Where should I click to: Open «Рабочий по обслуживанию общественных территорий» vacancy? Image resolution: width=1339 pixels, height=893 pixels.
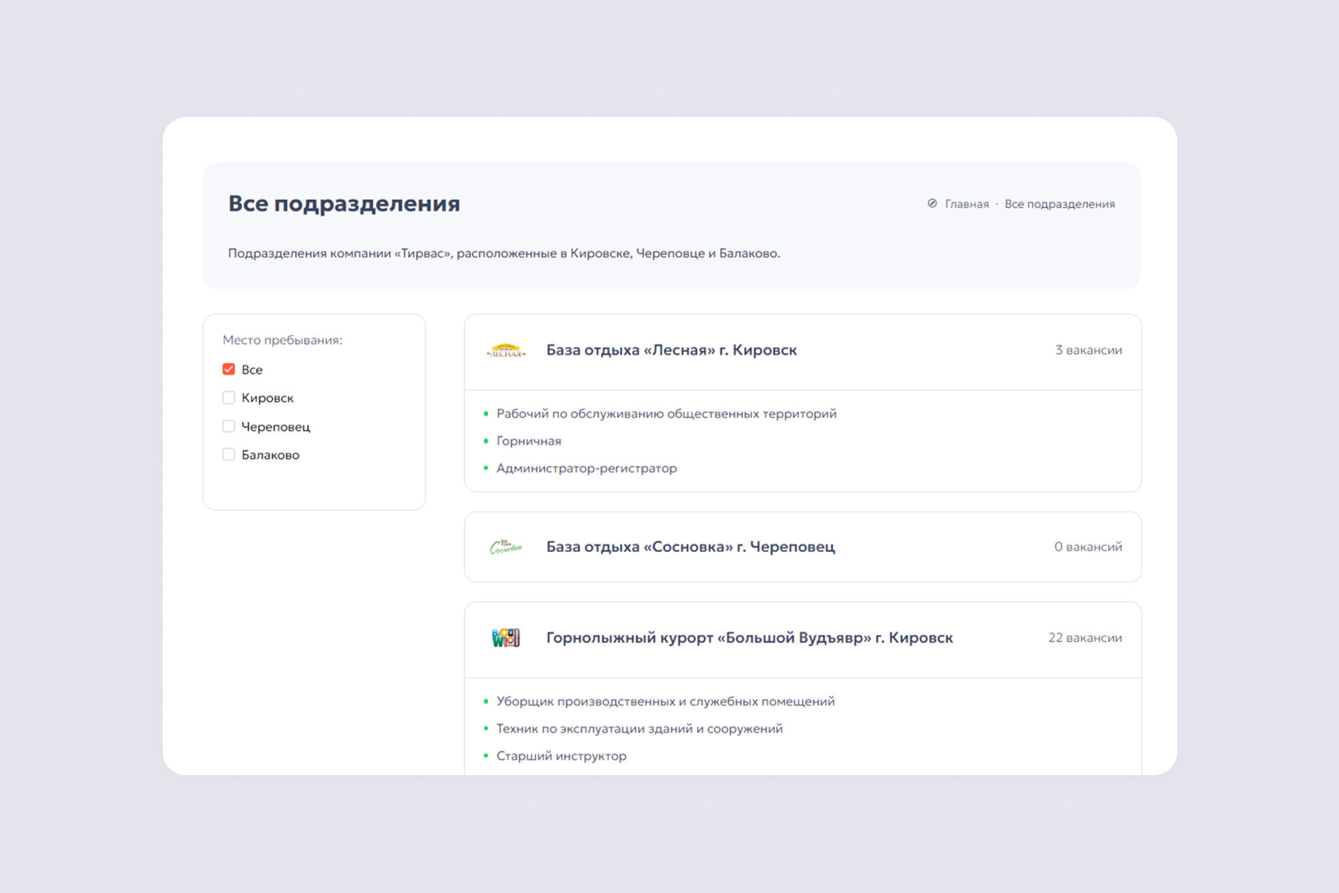666,414
